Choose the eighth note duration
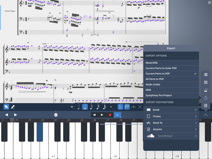This screenshot has width=212, height=159. [91, 107]
